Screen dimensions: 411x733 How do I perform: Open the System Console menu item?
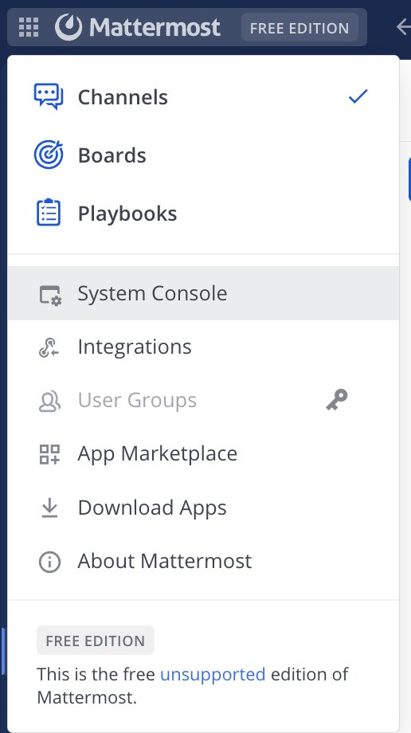pyautogui.click(x=203, y=293)
